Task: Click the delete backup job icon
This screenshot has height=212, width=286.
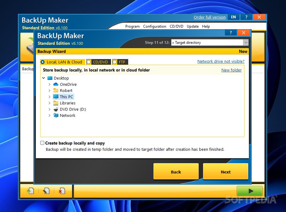Action: [x=62, y=191]
